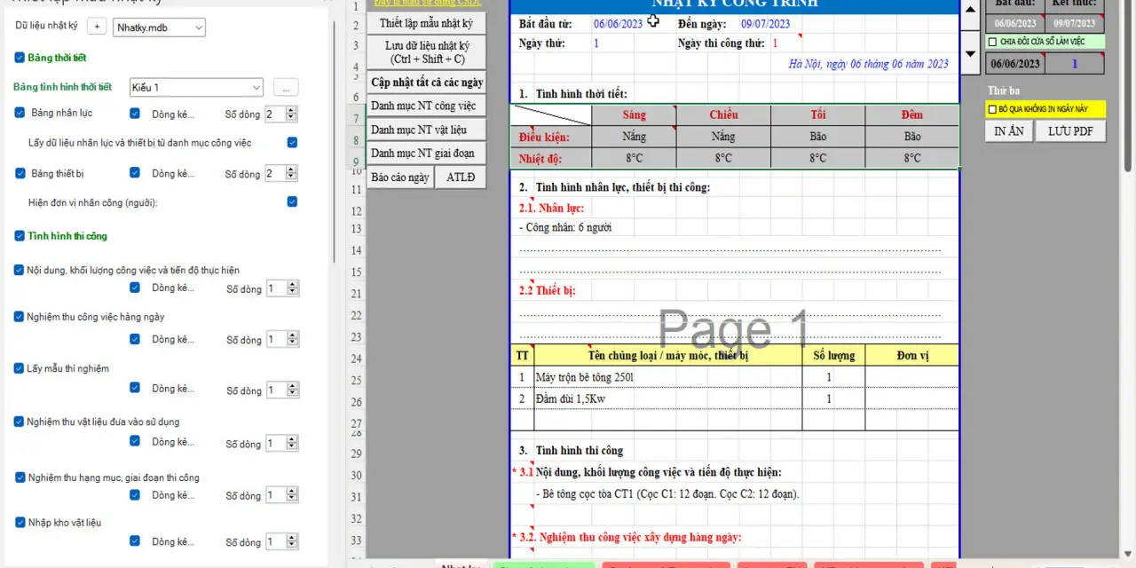The image size is (1136, 568).
Task: Toggle Nội dung, khối lượng công việc checkbox
Action: 20,270
